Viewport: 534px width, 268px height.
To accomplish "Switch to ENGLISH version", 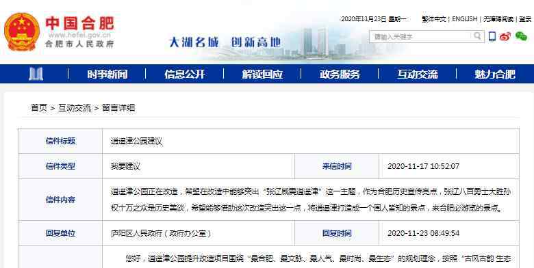I will [x=465, y=19].
